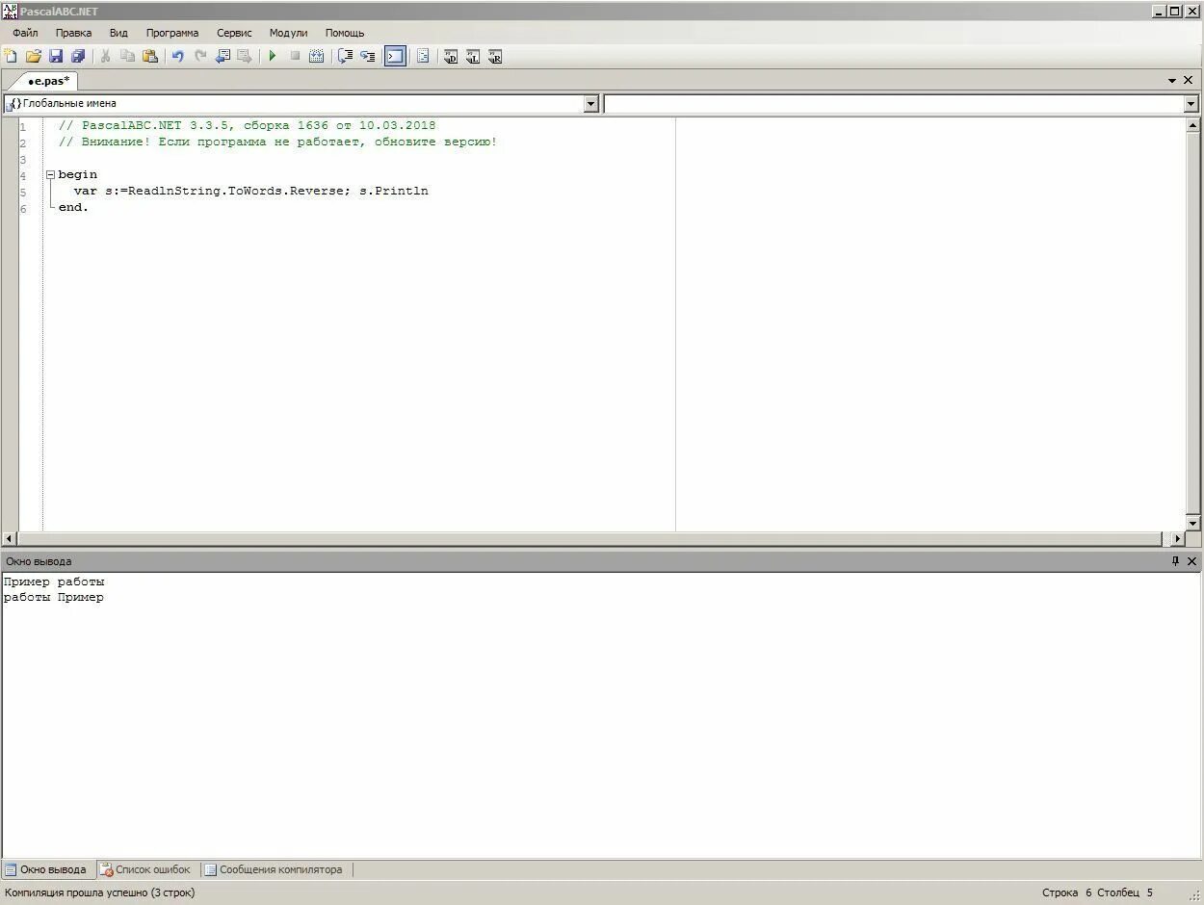
Task: Click the Paste clipboard icon
Action: coord(150,57)
